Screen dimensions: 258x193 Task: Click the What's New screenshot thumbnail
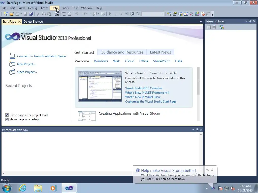point(100,86)
